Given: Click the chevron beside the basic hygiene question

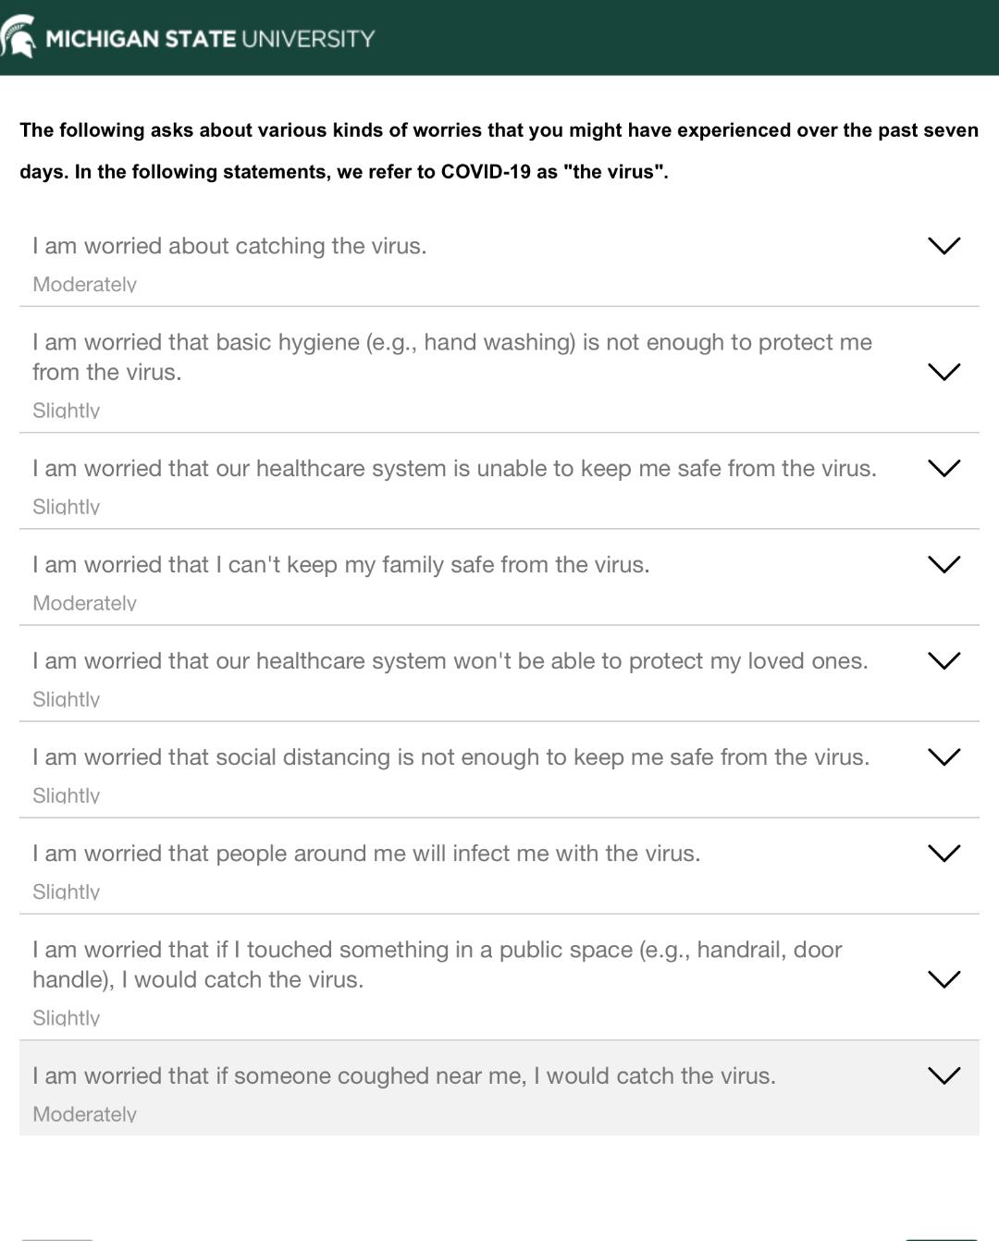Looking at the screenshot, I should pyautogui.click(x=943, y=372).
